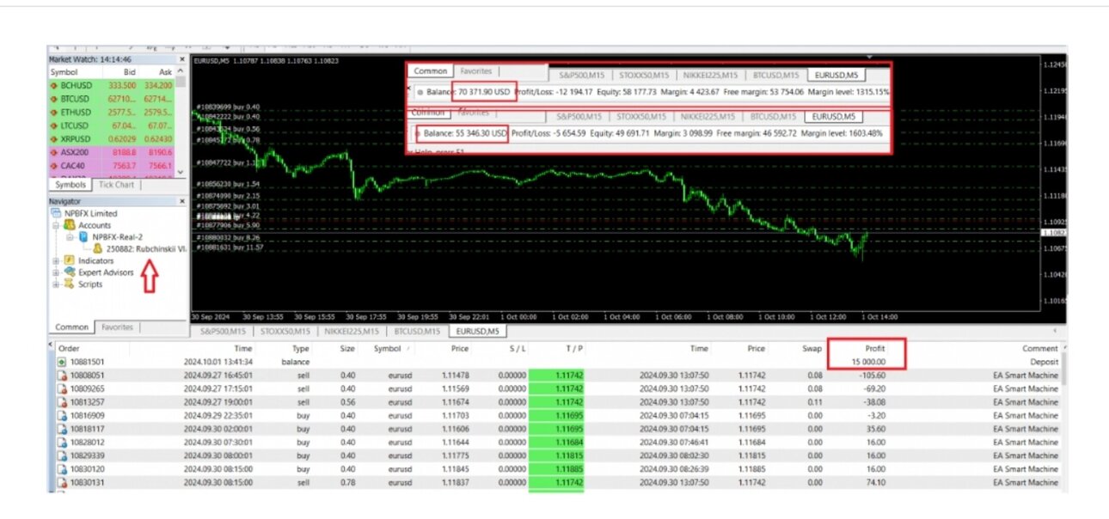This screenshot has height=519, width=1109.
Task: Sort the history by the Order column header
Action: click(69, 349)
